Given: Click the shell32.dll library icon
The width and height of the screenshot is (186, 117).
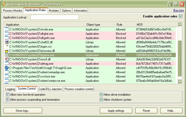Looking at the screenshot, I should [x=7, y=42].
